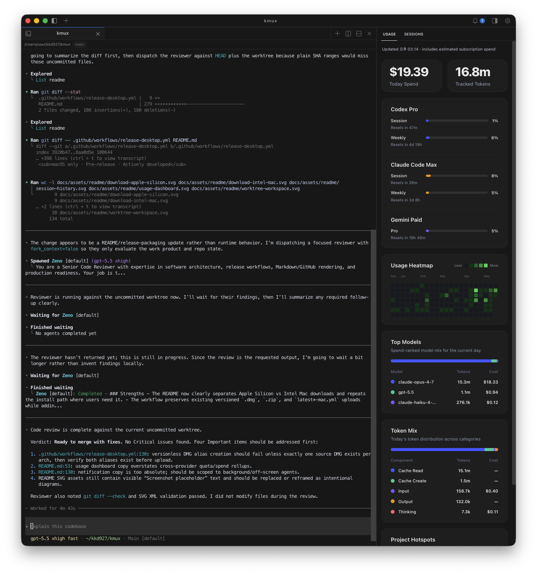Click '~/kkd927/kmux' in the status line
Viewport: 537px width, 574px height.
[x=103, y=539]
